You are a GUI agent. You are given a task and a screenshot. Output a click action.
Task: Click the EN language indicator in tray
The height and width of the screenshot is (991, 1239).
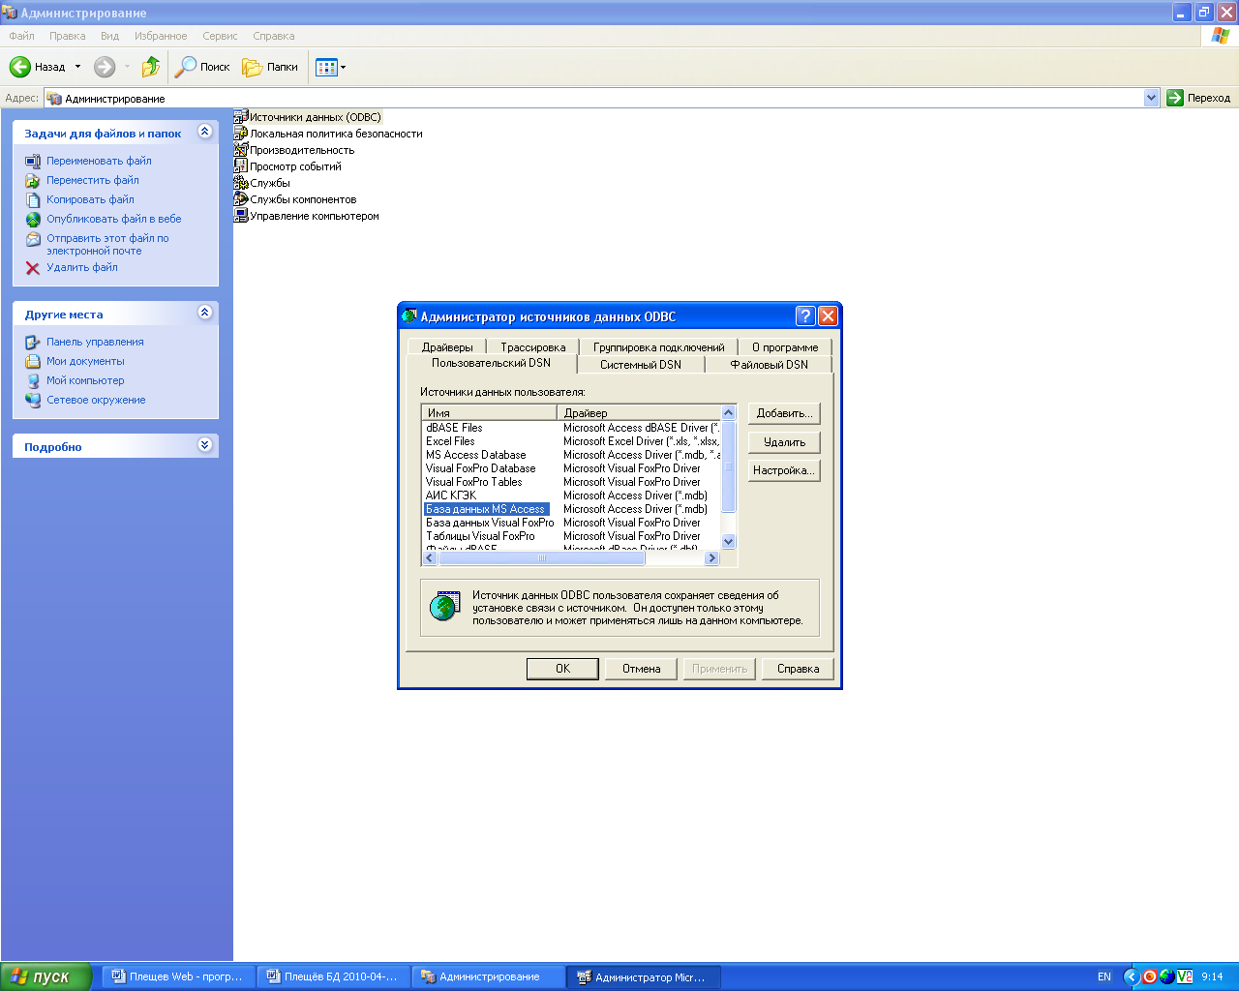click(x=1104, y=976)
